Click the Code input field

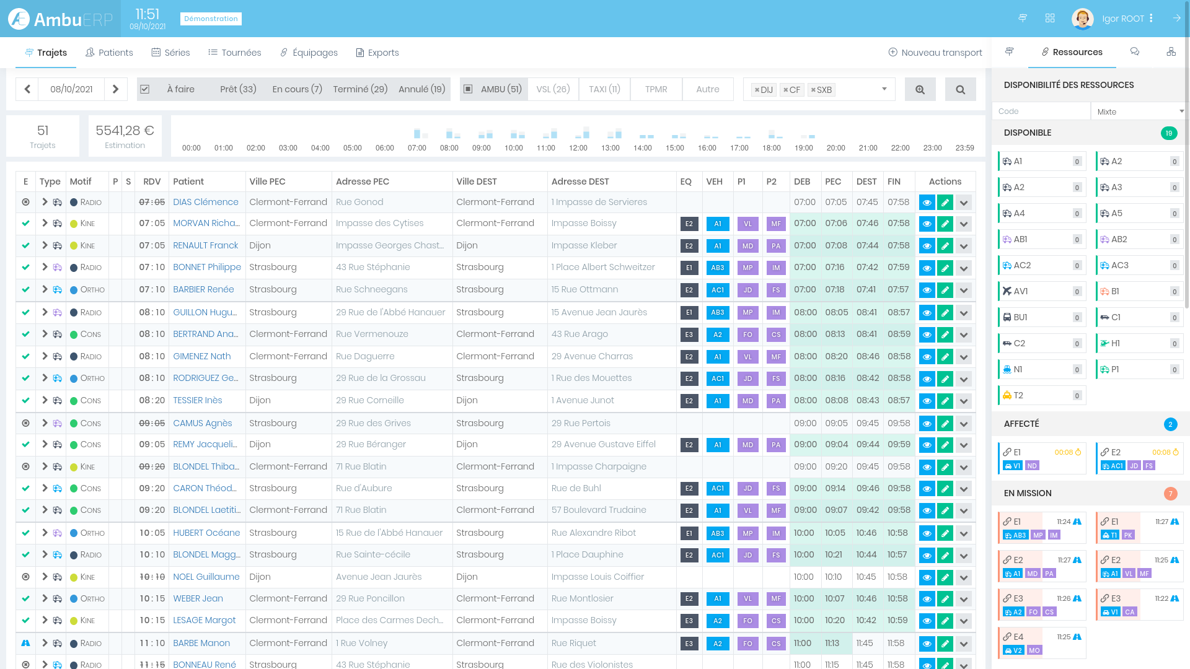coord(1041,111)
